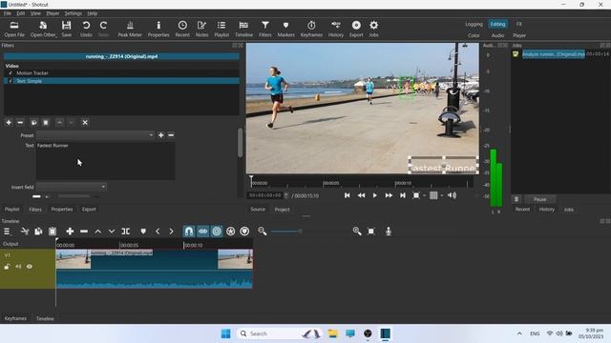Open Keyframes panel from toolbar

(311, 30)
